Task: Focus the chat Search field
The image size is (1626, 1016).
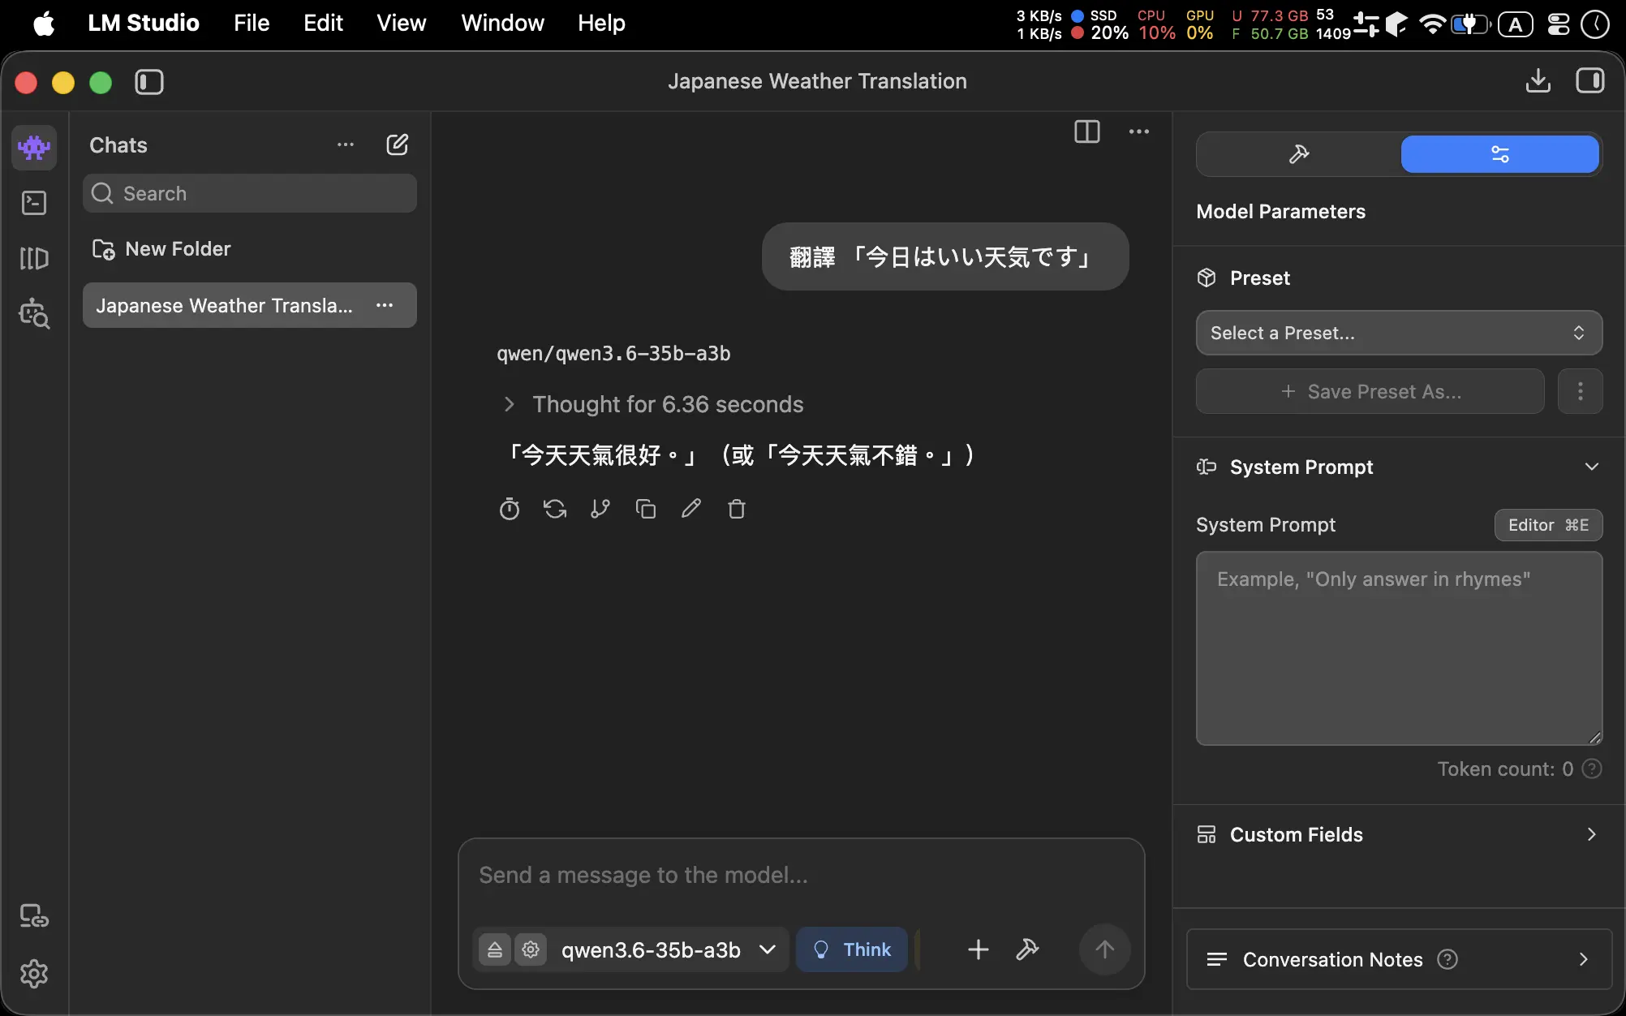Action: pos(250,193)
